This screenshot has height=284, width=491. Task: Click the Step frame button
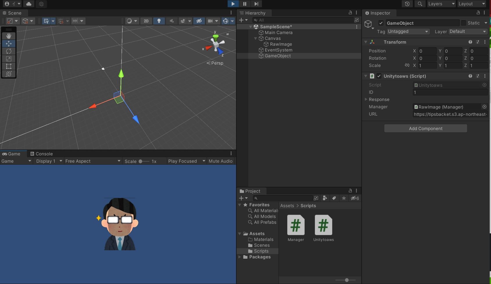coord(256,4)
